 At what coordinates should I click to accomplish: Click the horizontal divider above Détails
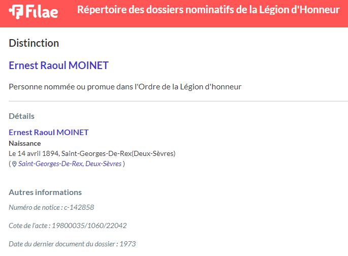pyautogui.click(x=178, y=101)
